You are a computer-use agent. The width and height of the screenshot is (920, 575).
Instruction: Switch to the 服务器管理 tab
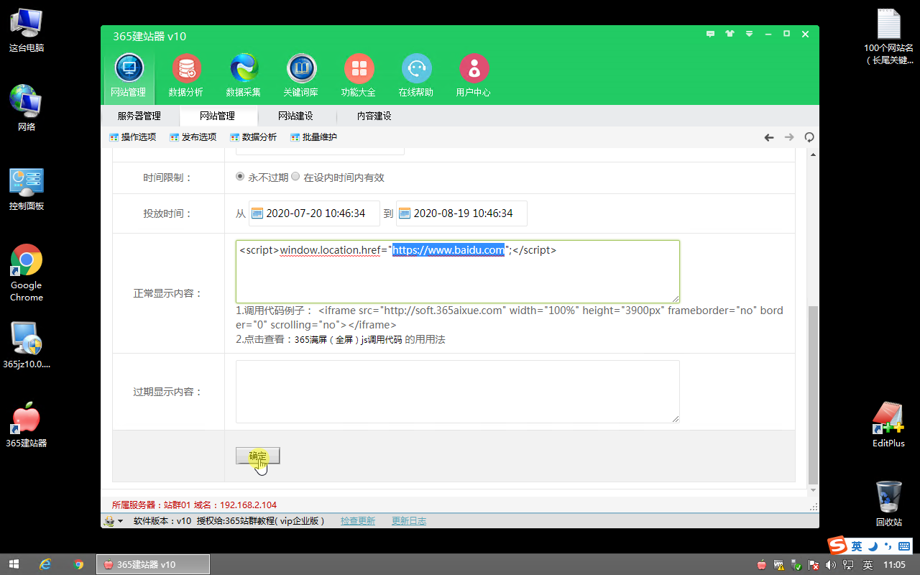click(x=139, y=116)
